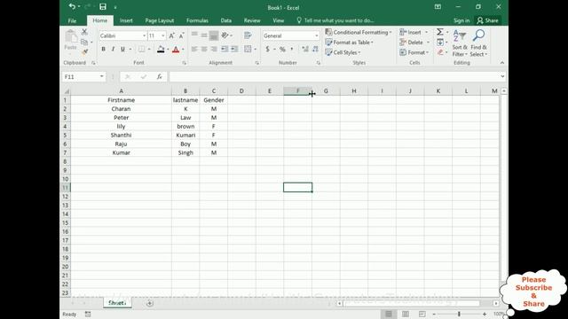Open Format as Table dropdown

[x=349, y=43]
